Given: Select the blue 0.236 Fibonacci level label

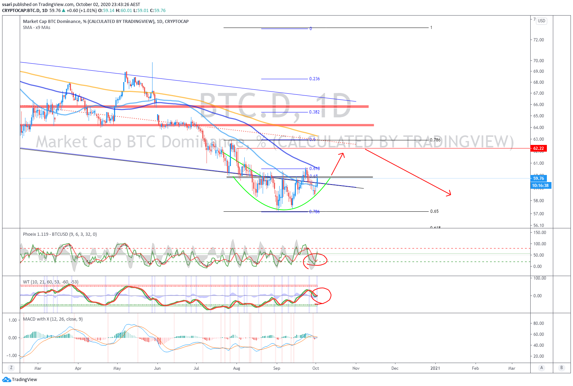Looking at the screenshot, I should [315, 79].
